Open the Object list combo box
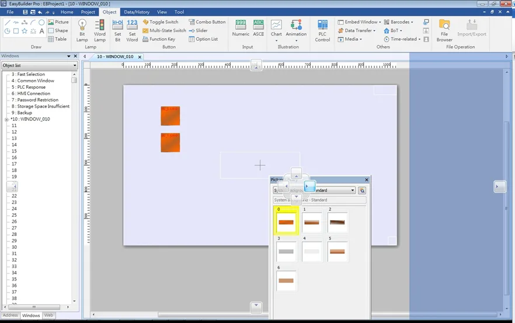The image size is (515, 323). pos(40,65)
